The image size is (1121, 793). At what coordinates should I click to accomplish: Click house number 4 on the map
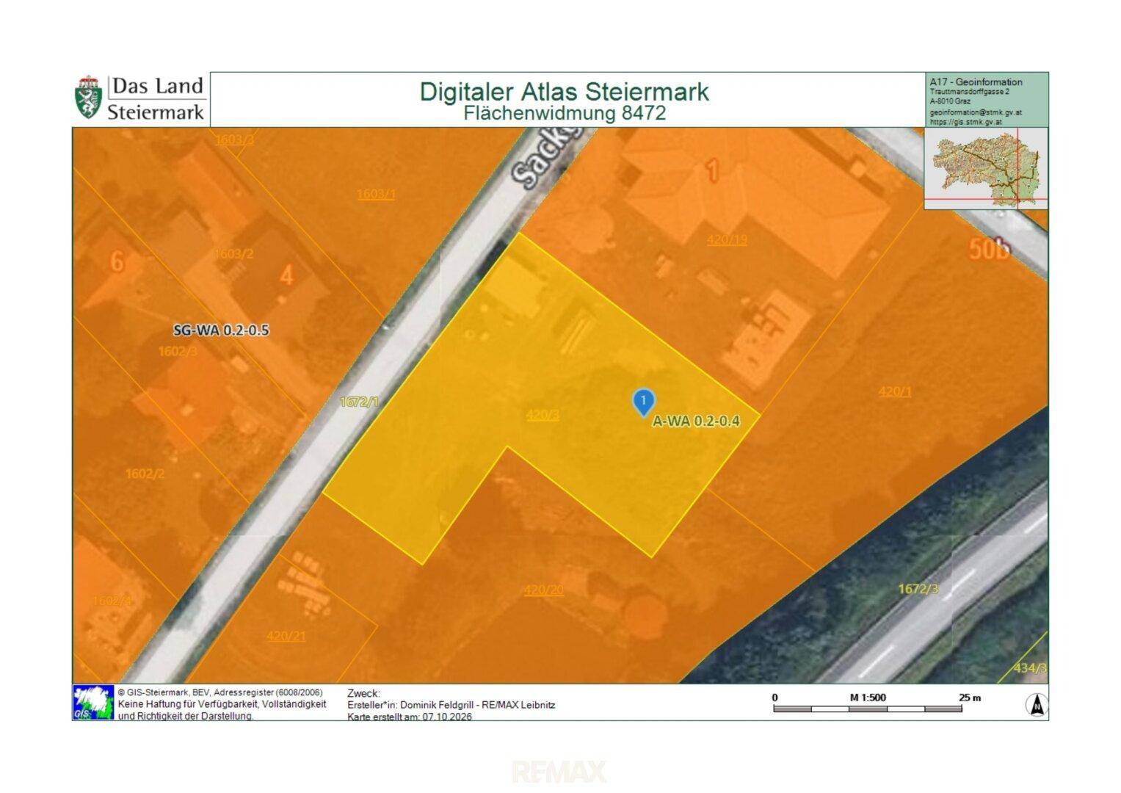[x=287, y=275]
